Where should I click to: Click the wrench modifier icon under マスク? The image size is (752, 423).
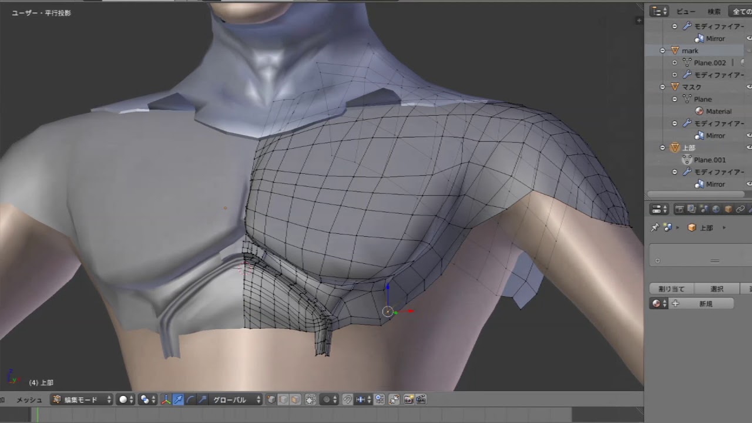[687, 123]
